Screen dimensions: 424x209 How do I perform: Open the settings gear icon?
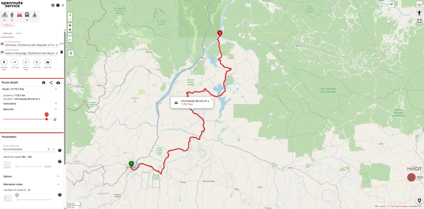[53, 5]
